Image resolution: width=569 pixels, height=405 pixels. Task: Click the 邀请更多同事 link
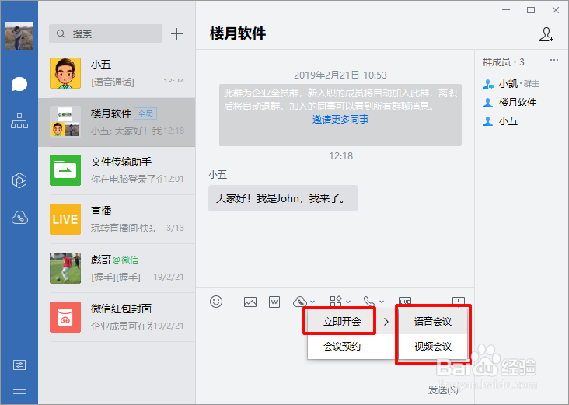coord(340,120)
